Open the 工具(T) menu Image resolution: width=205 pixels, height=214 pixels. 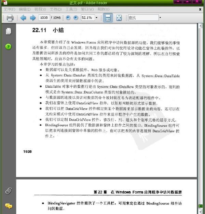click(71, 9)
